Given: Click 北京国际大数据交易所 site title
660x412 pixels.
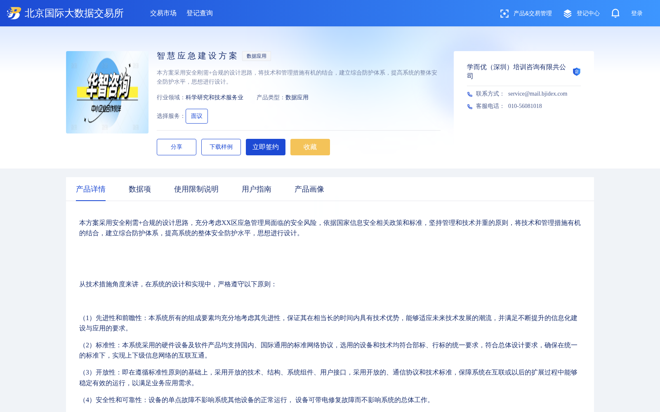Looking at the screenshot, I should click(x=74, y=13).
